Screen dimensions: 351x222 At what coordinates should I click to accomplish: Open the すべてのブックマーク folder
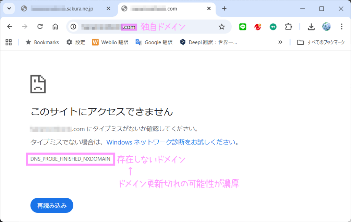(x=321, y=42)
